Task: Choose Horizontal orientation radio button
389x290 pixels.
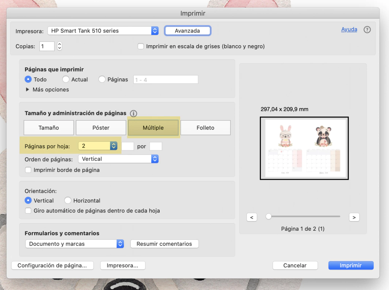Action: 68,200
